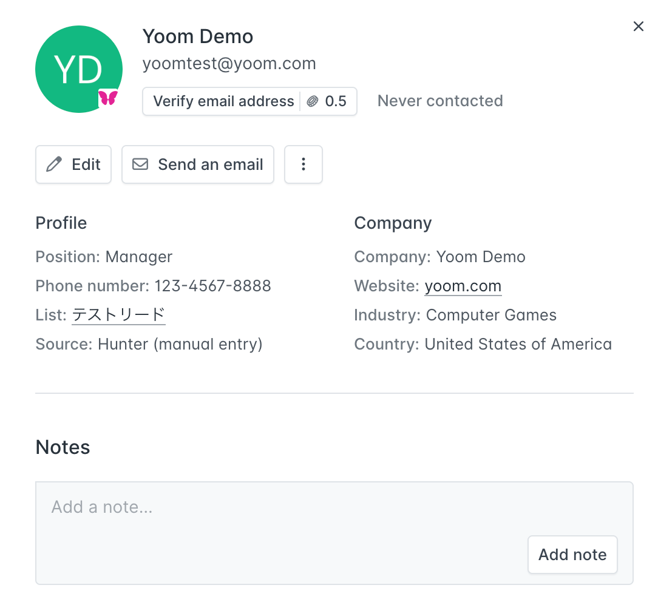Click the credits coin icon beside 0.5
The width and height of the screenshot is (658, 602).
click(313, 101)
